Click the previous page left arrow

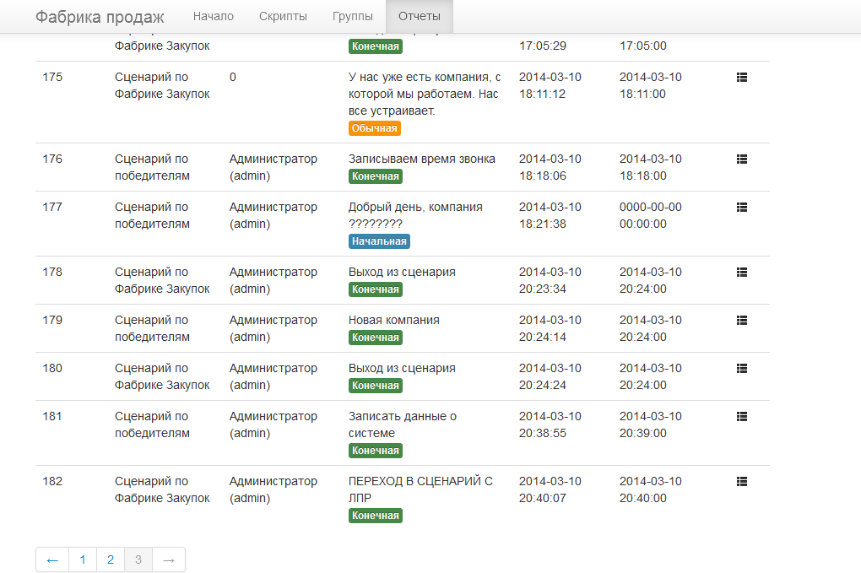(x=52, y=559)
